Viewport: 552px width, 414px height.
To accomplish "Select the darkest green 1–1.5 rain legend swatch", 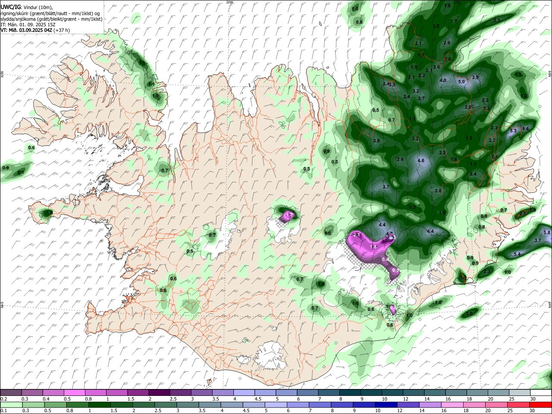I will click(99, 405).
